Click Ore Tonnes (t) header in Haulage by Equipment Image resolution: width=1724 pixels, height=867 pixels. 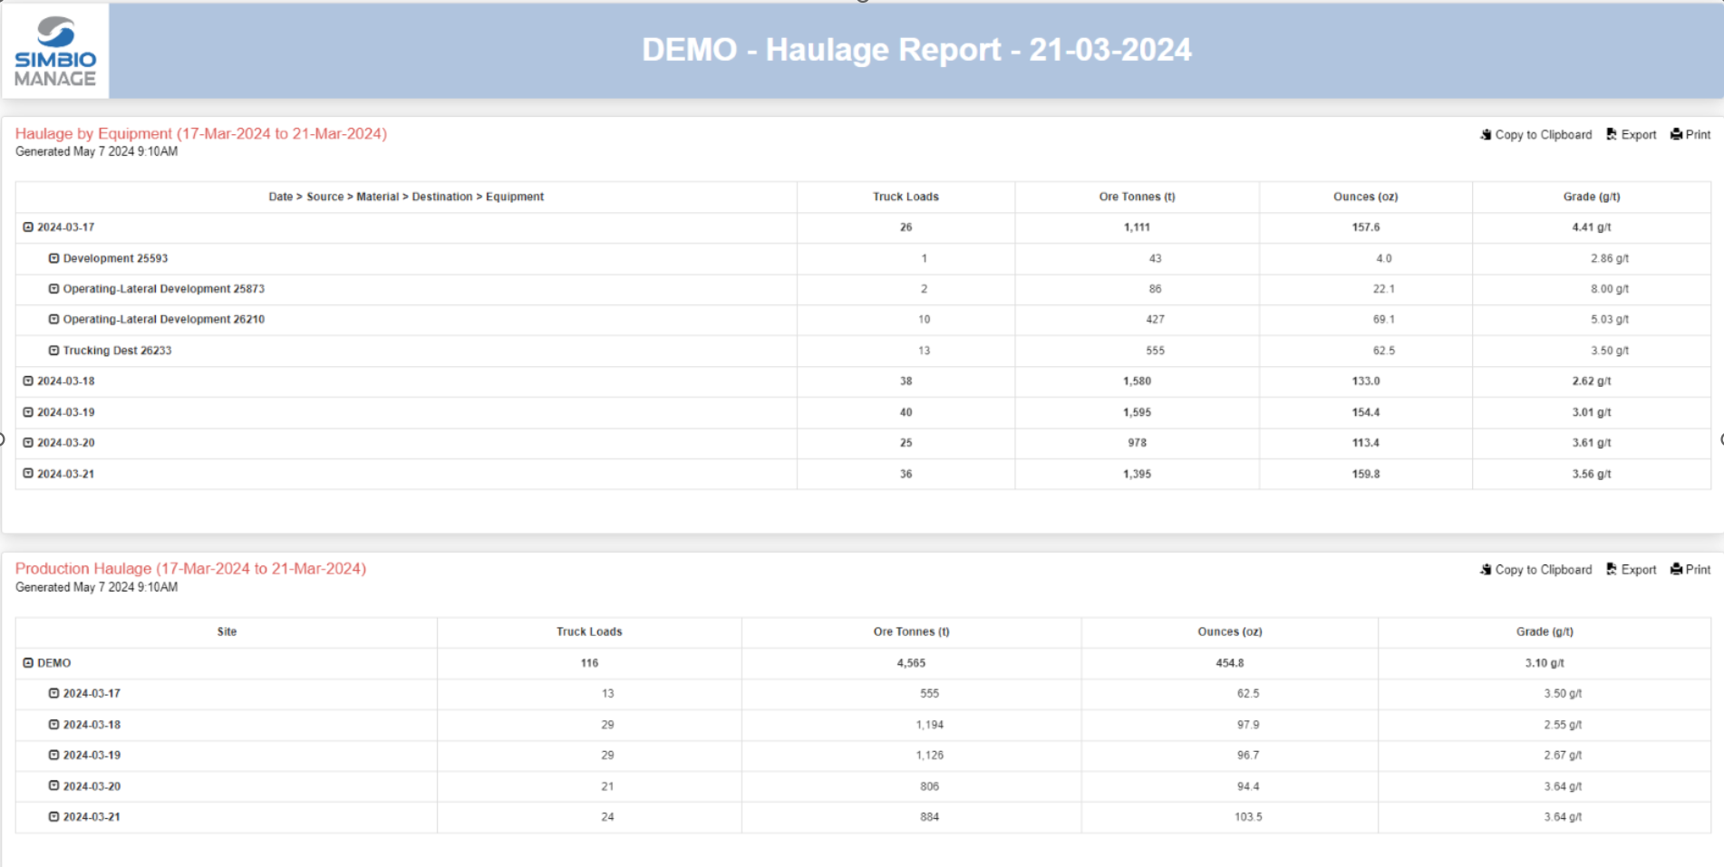pyautogui.click(x=1137, y=197)
